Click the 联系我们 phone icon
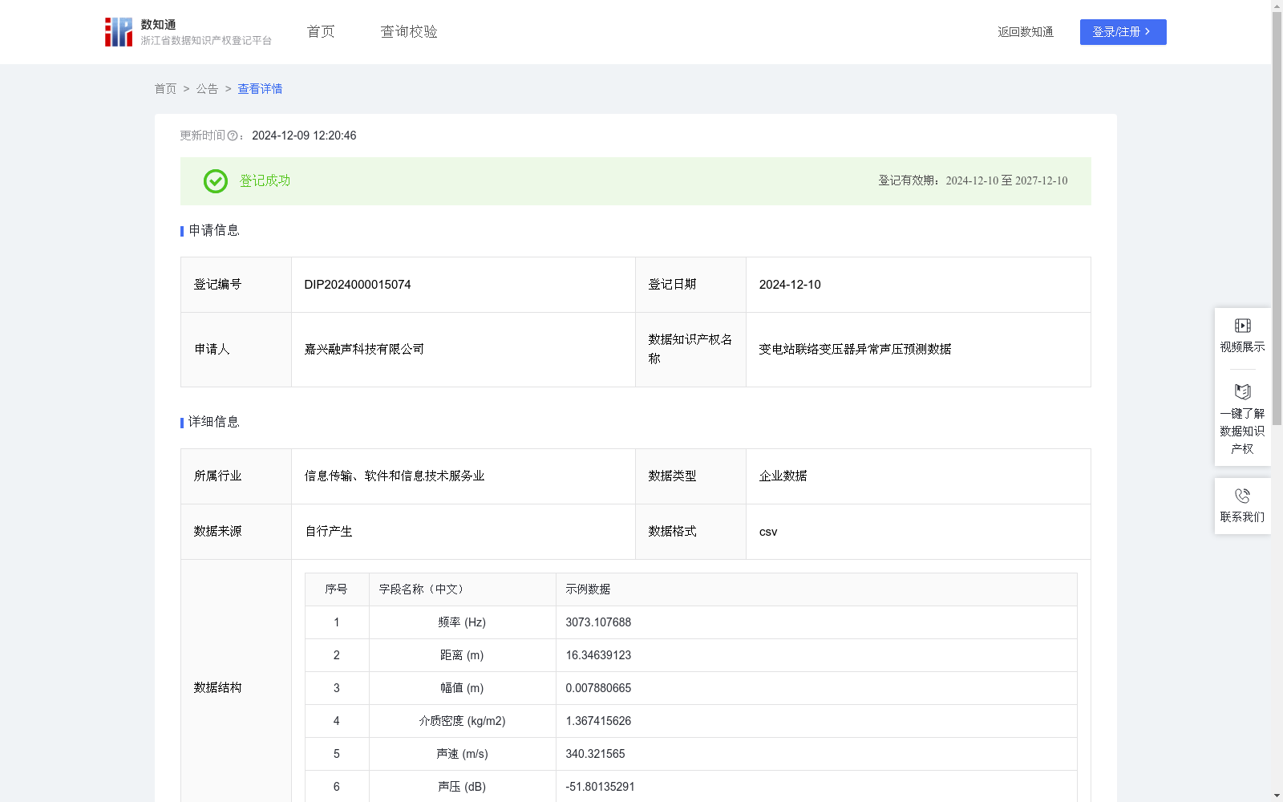Screen dimensions: 1283x802 coord(1242,496)
